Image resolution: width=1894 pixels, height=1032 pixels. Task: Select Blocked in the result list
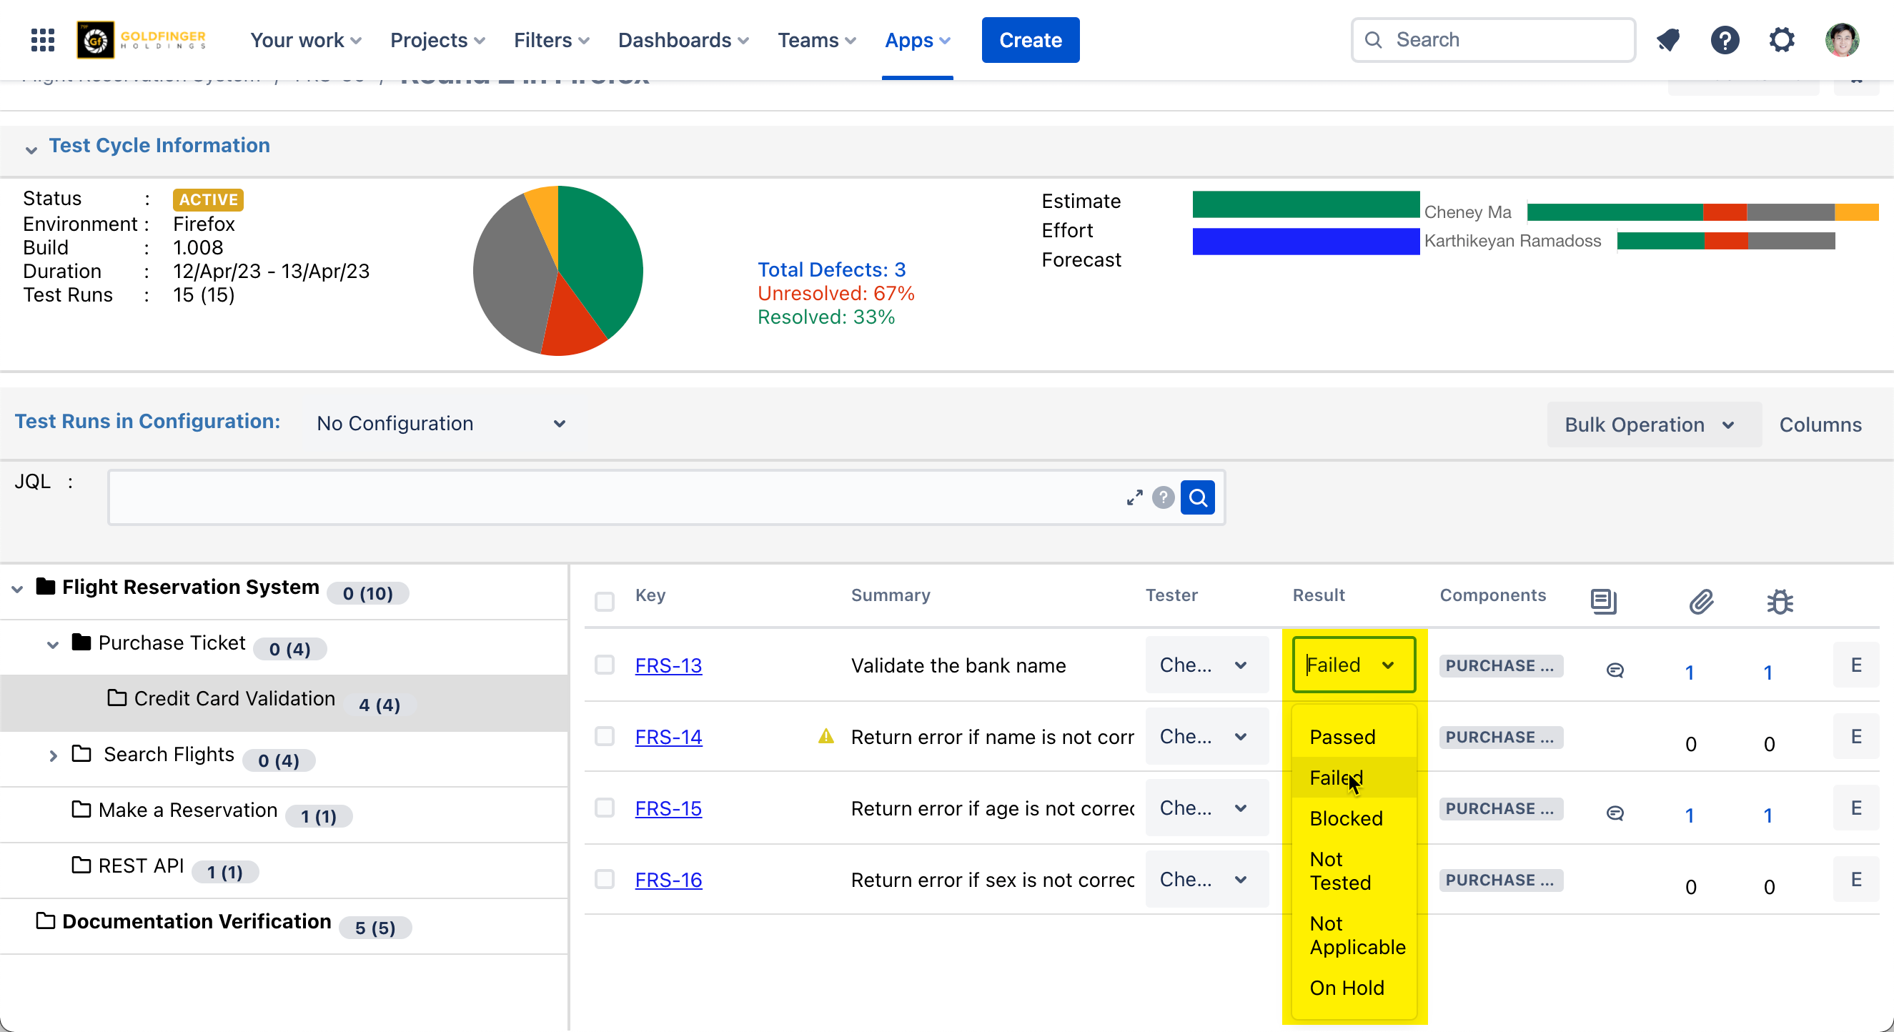[1346, 818]
